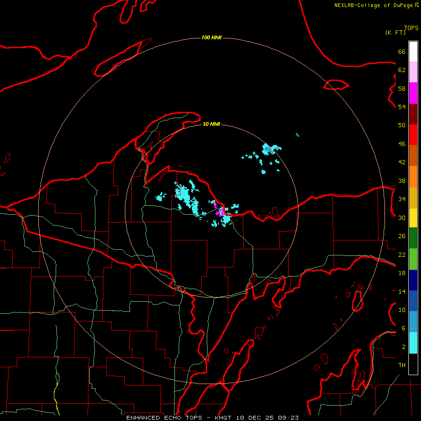Click the 50 NMI range ring label
Viewport: 421px width, 421px height.
tap(211, 124)
